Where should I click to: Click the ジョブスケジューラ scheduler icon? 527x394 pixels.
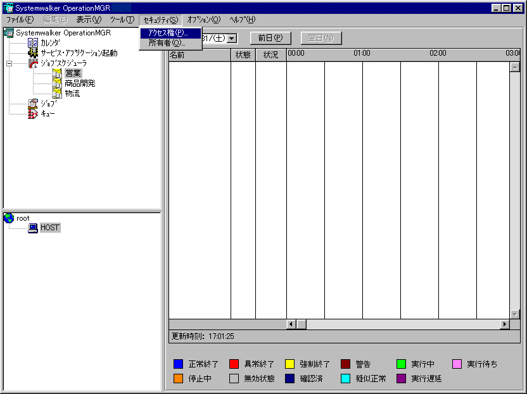(33, 63)
